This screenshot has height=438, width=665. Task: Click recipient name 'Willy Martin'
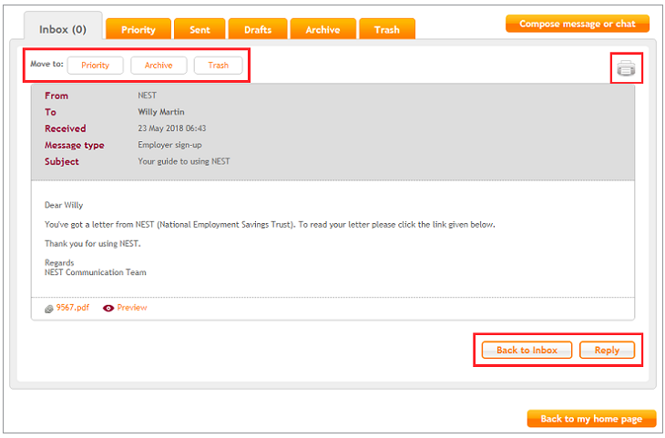click(160, 112)
